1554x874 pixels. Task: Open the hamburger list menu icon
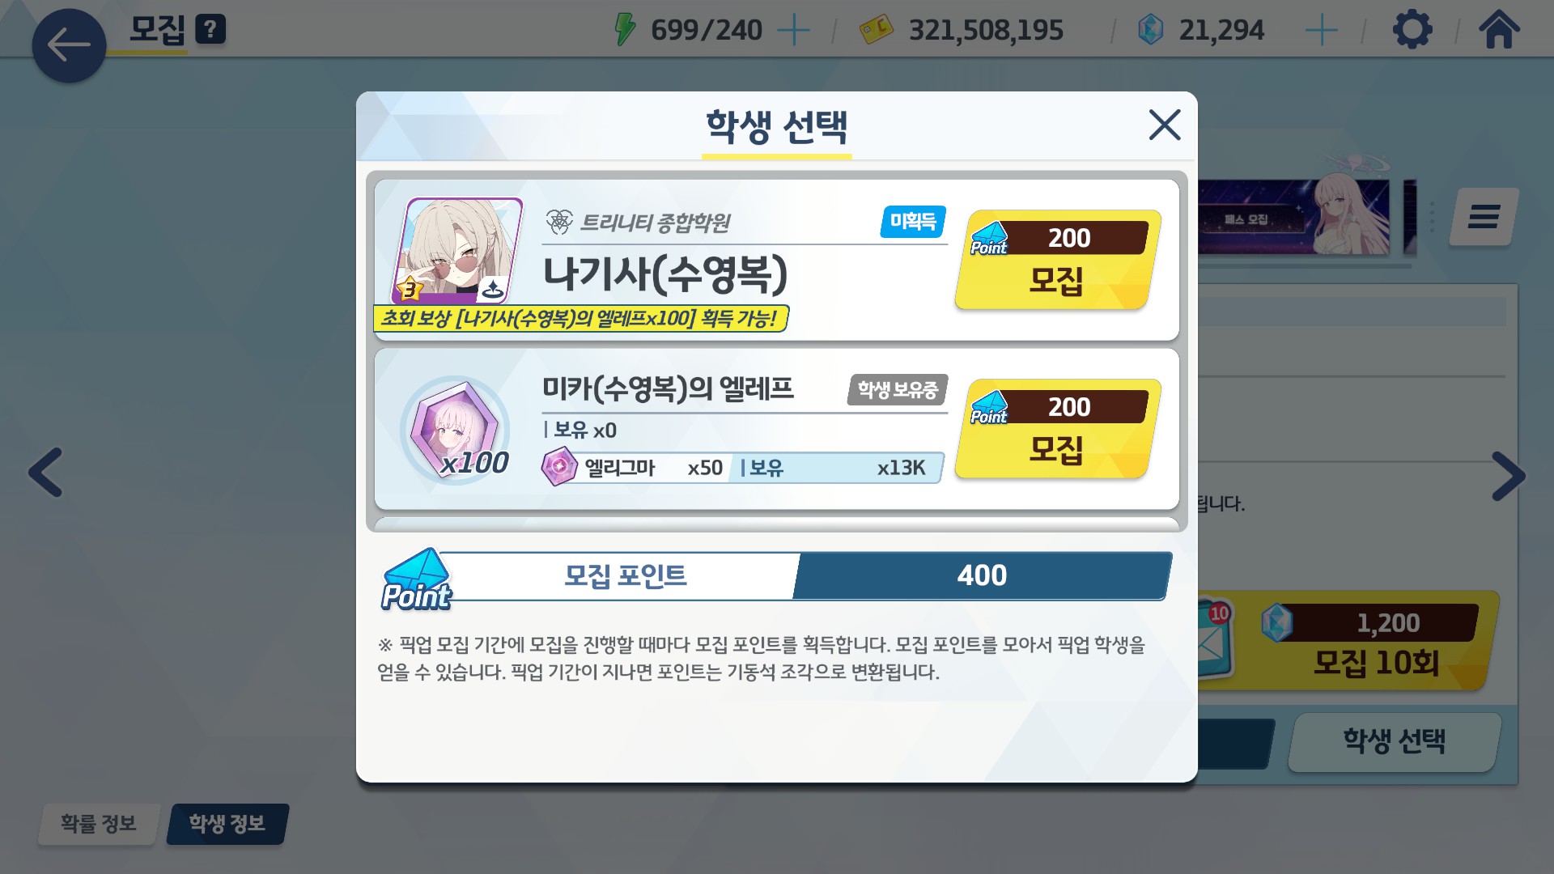coord(1484,217)
